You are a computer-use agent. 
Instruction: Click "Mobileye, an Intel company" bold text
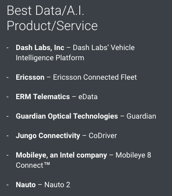pyautogui.click(x=61, y=155)
